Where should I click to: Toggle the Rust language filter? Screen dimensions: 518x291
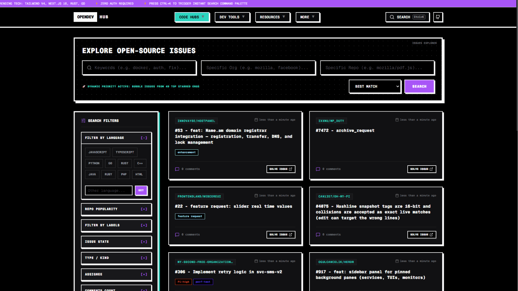[x=124, y=164]
